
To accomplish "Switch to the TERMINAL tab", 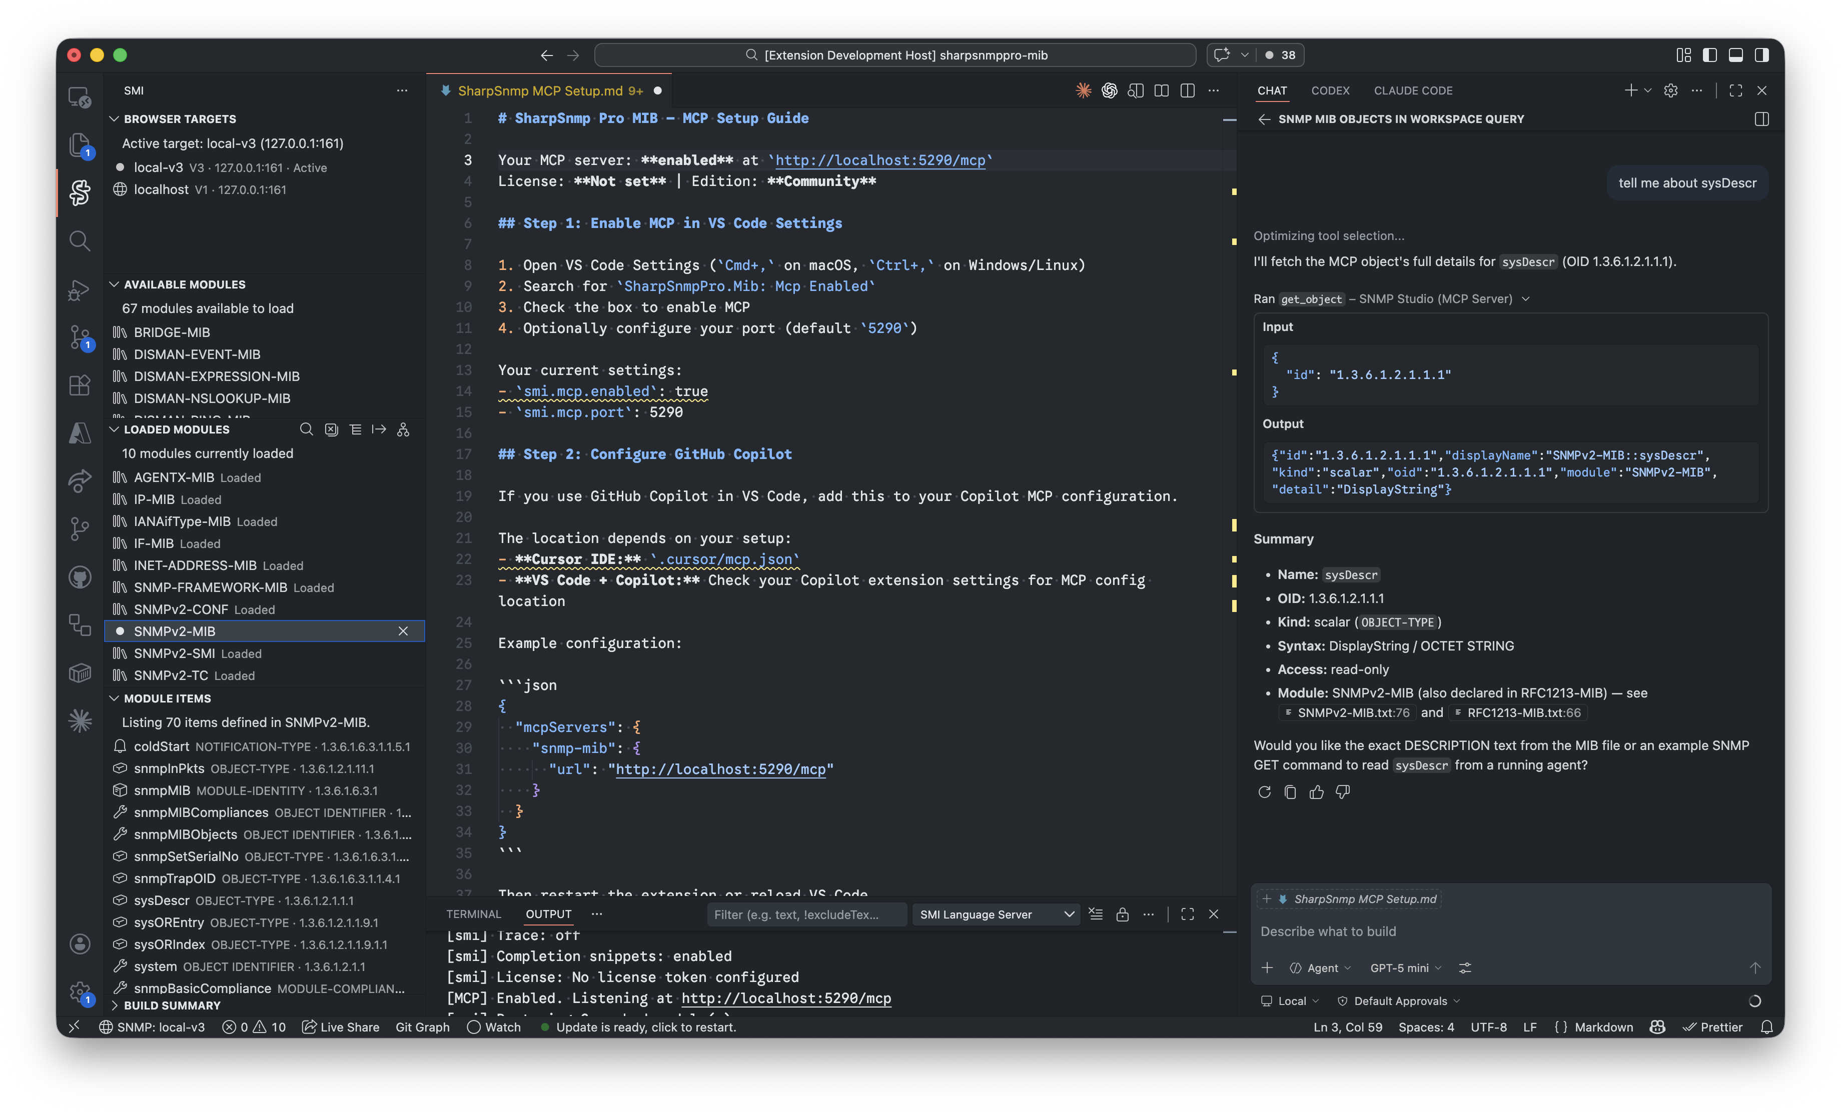I will [474, 913].
